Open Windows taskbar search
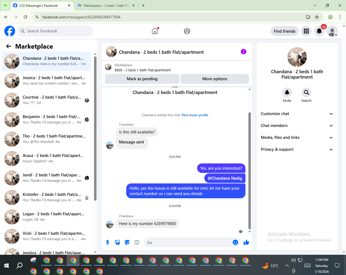 tap(19, 266)
